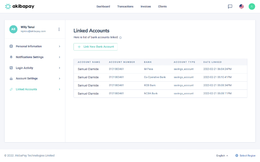The width and height of the screenshot is (260, 162).
Task: Click the kipkirui@akibapay.com email
Action: [33, 31]
